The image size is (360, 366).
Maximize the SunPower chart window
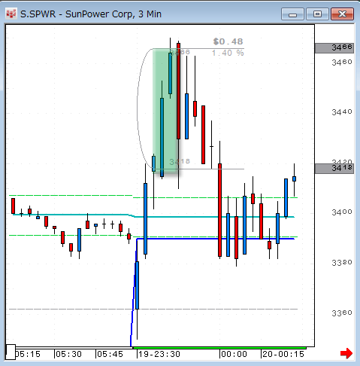(317, 14)
